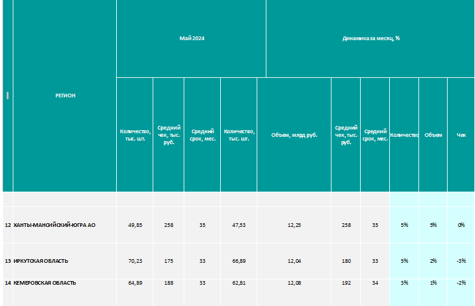Viewport: 475px width, 306px height.
Task: Click the cell with value 70,23
Action: (x=135, y=261)
